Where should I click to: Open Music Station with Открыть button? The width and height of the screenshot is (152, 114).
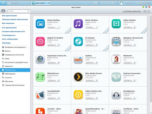92,27
